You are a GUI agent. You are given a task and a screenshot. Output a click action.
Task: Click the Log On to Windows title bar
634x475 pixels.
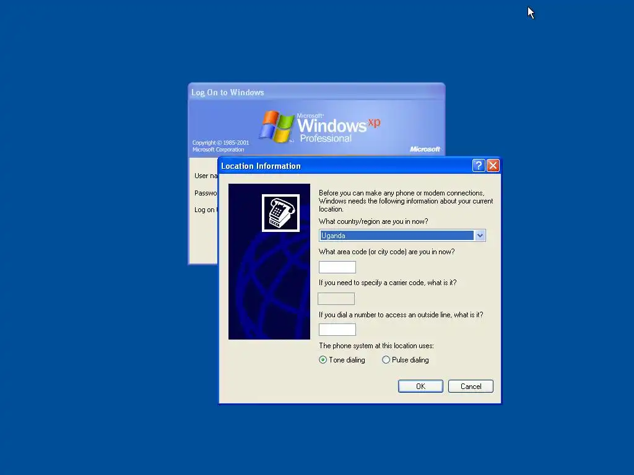click(316, 92)
